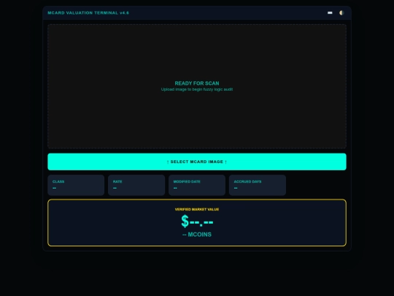Click the MODIFIED DATE card
This screenshot has height=296, width=394.
(x=197, y=185)
